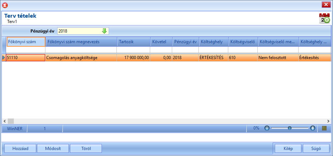Click the Költséghely column header
The width and height of the screenshot is (333, 156).
[x=213, y=42]
